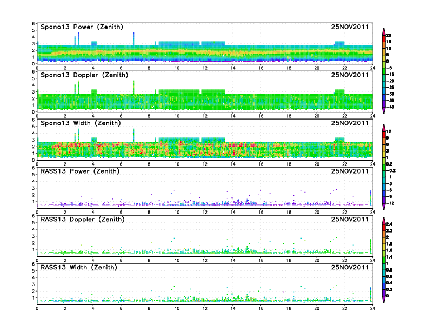
Task: Click the "RASS13 Width (Zenith)" panel title
Action: point(79,267)
